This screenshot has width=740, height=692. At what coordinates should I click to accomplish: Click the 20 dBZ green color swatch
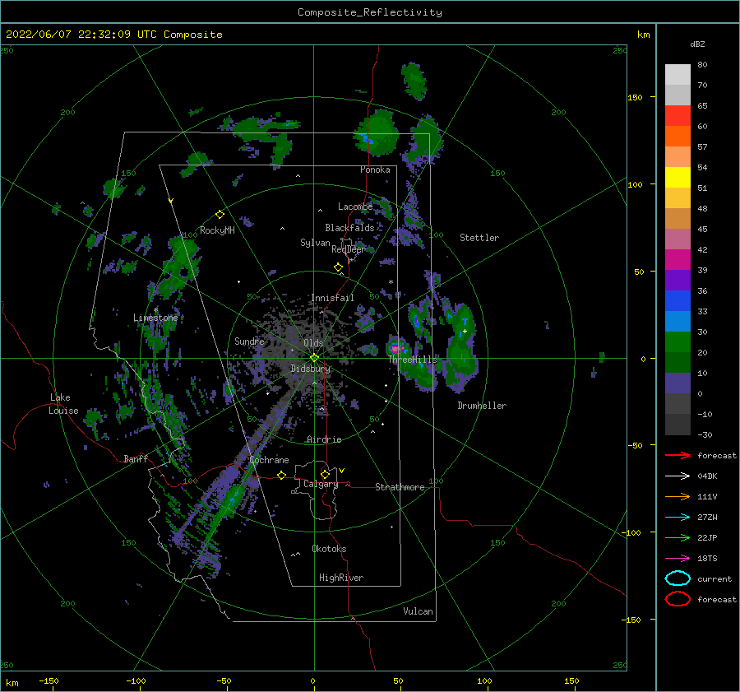[678, 342]
